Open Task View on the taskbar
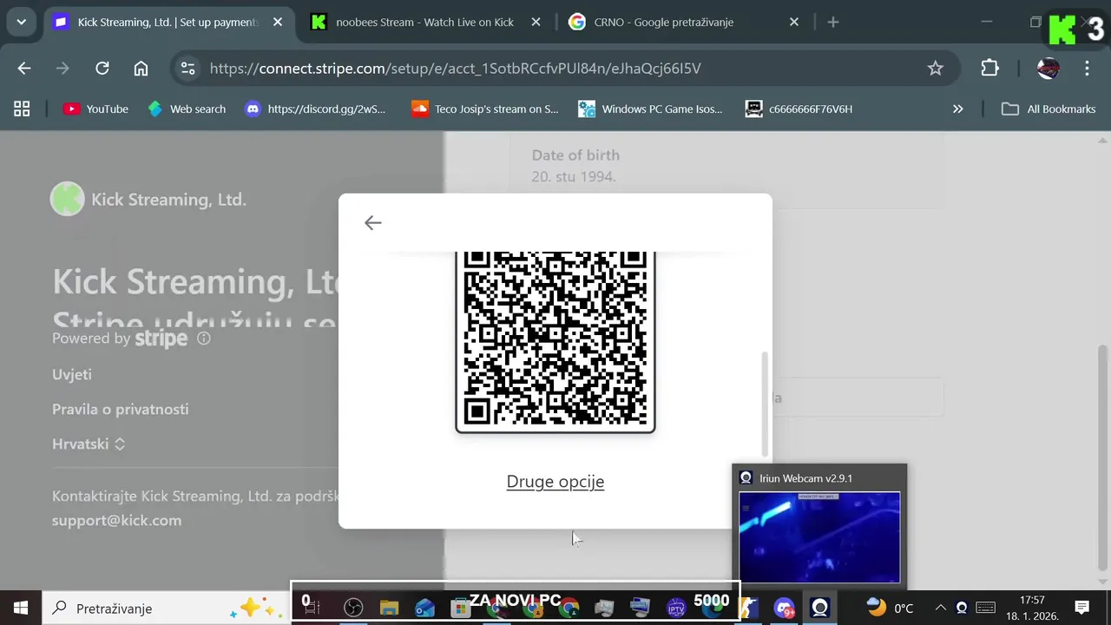The height and width of the screenshot is (625, 1111). pos(312,608)
